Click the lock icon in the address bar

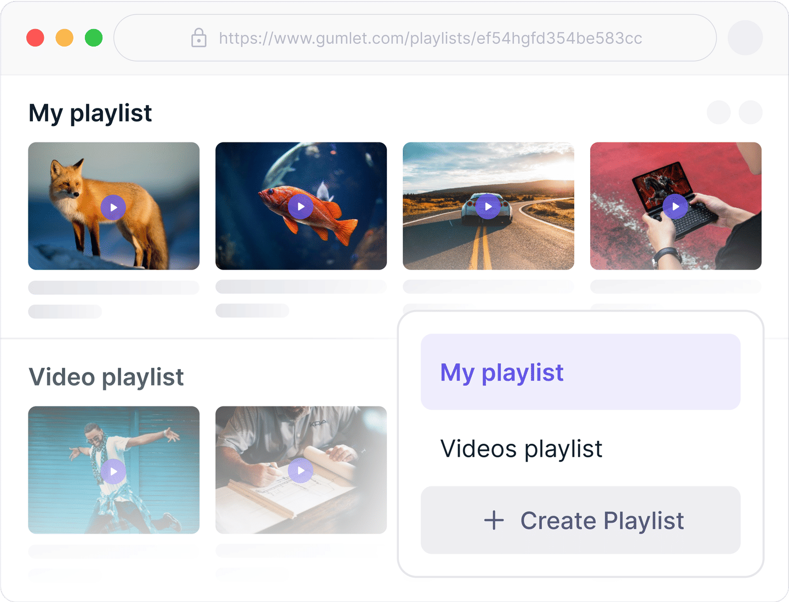tap(198, 38)
